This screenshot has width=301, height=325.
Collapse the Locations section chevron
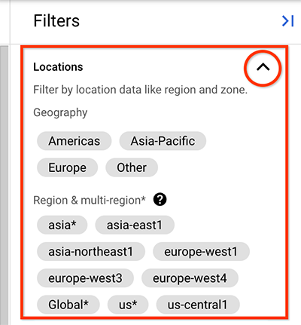click(x=263, y=67)
